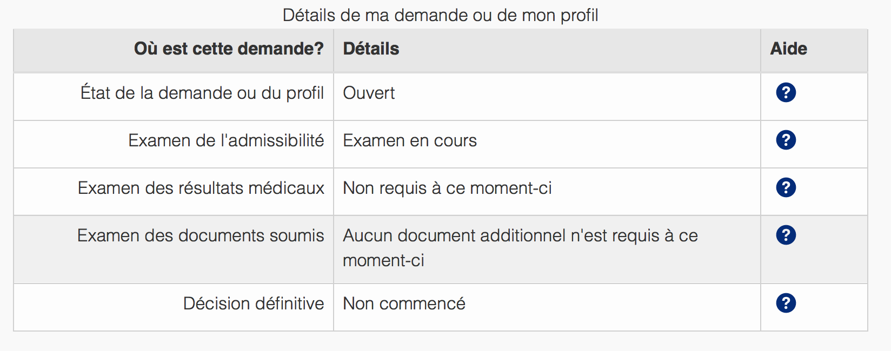Open help for État de la demande

pos(786,93)
